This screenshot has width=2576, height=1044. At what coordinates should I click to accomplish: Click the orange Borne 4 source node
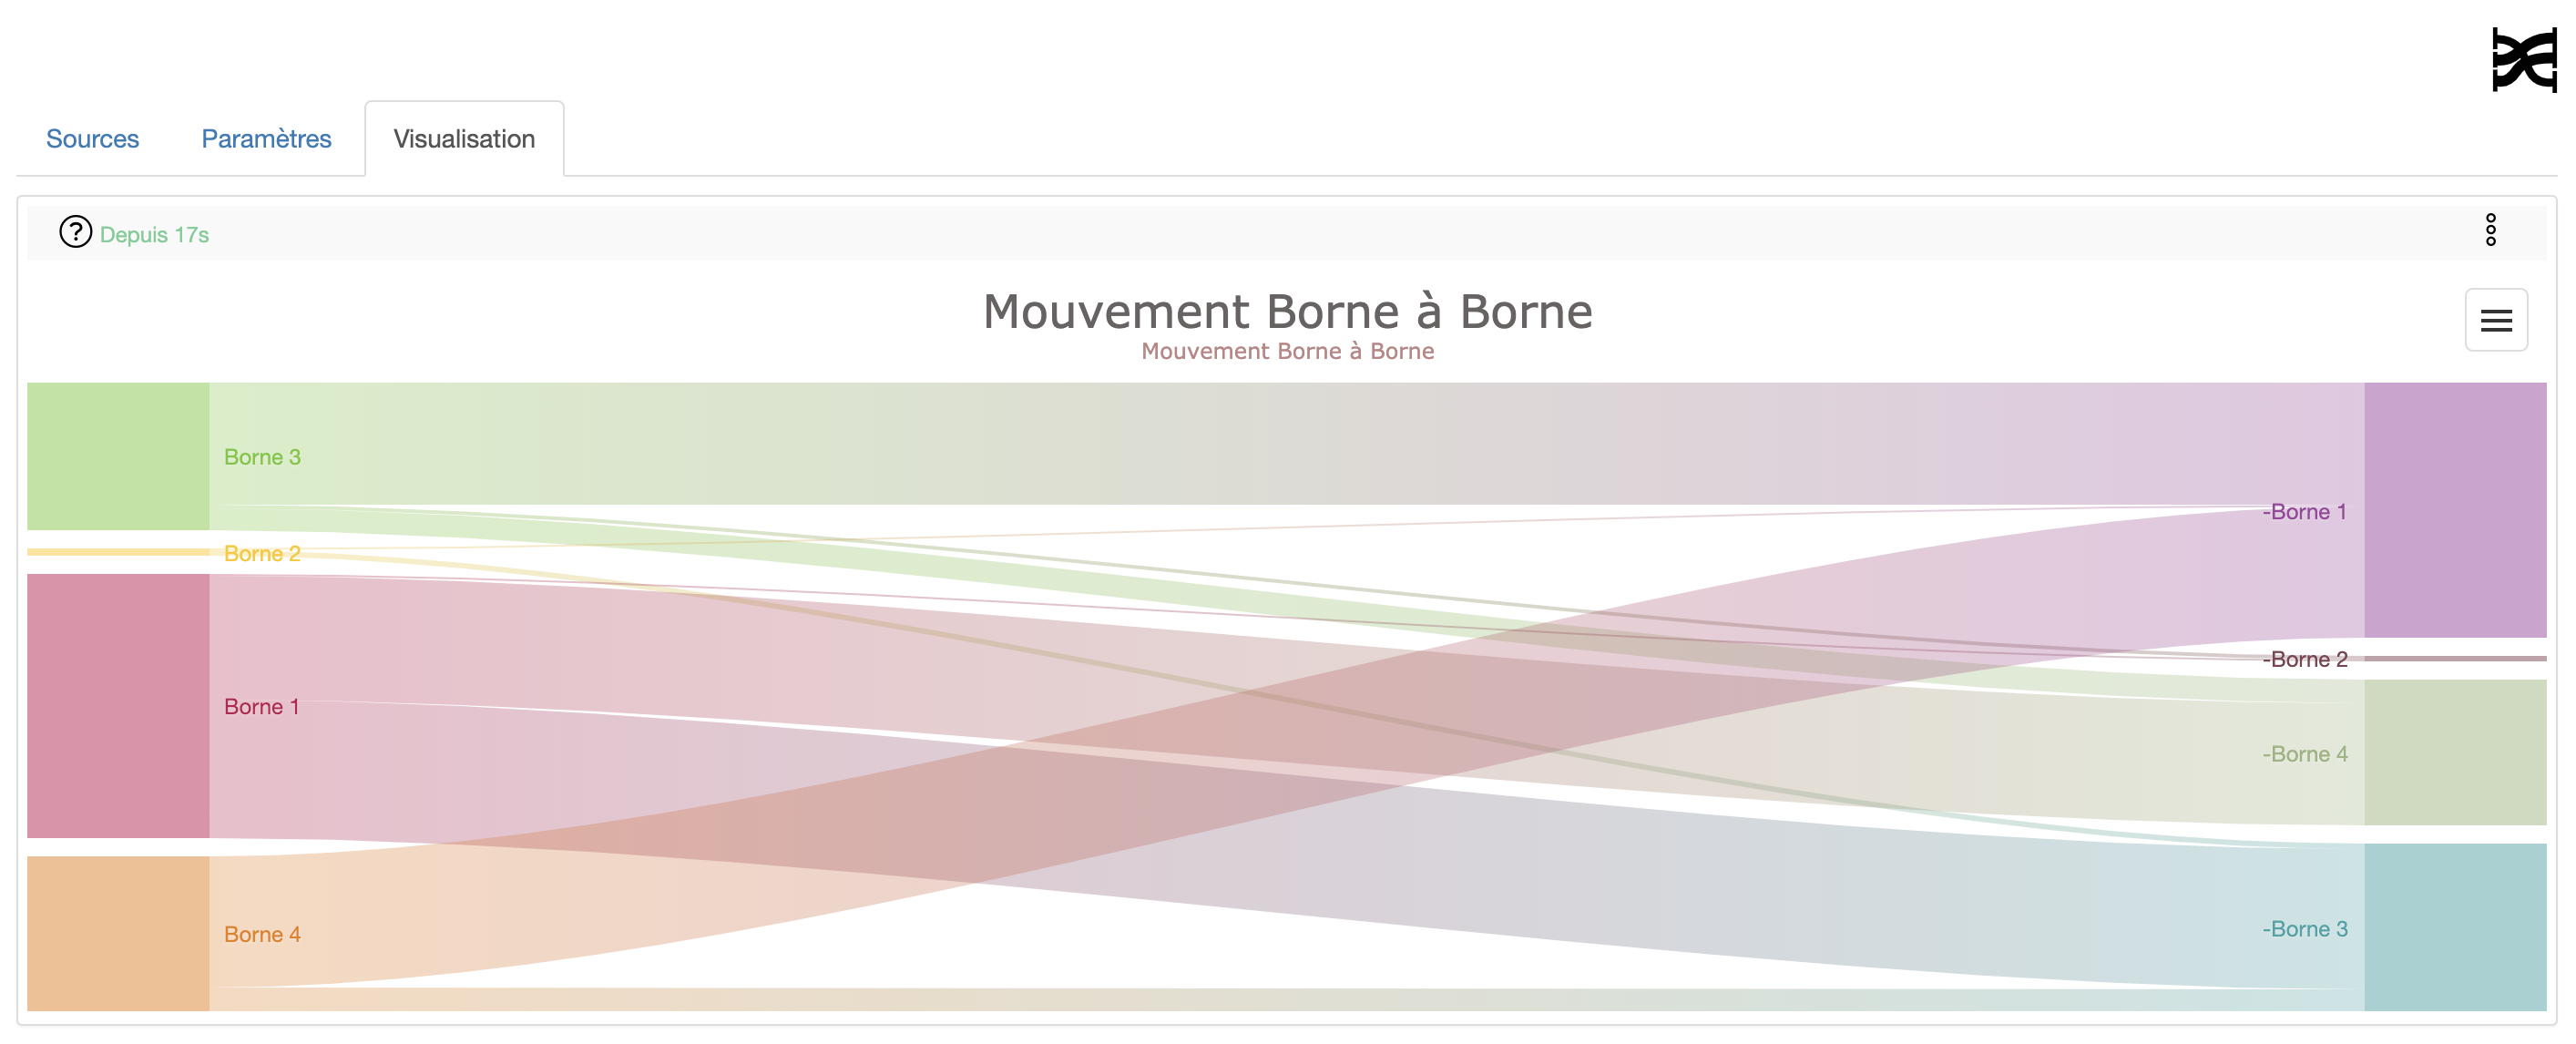tap(118, 933)
